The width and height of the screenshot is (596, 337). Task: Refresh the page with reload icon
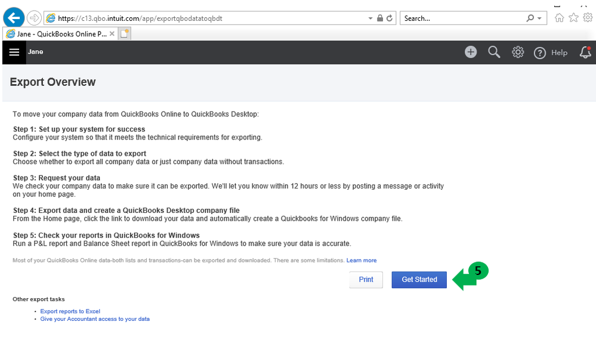coord(390,18)
